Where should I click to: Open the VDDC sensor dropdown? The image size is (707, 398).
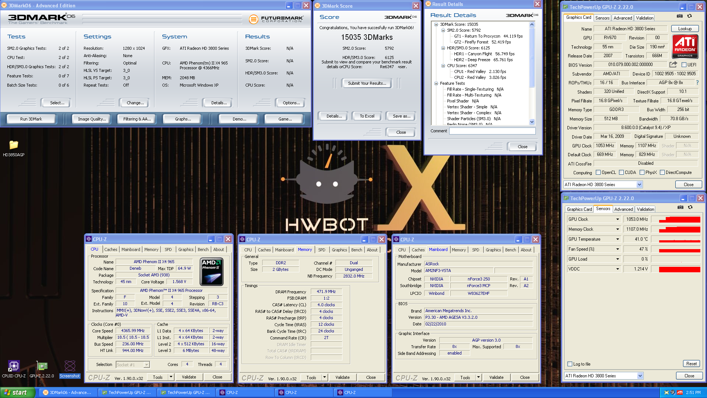coord(618,269)
